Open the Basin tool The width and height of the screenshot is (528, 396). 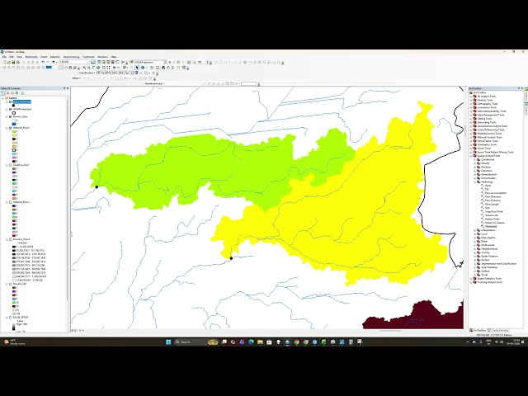pos(488,186)
